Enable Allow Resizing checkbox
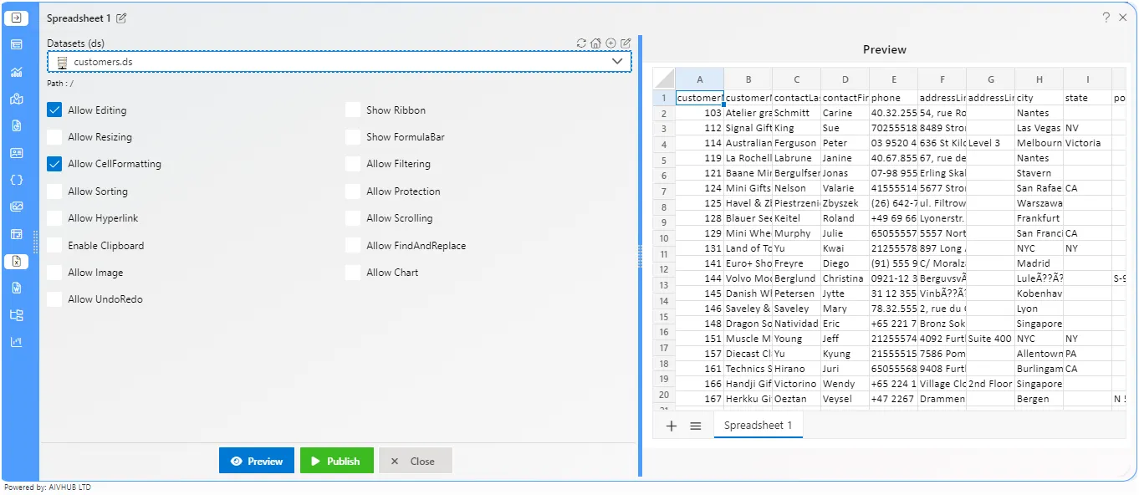This screenshot has height=495, width=1139. click(54, 137)
